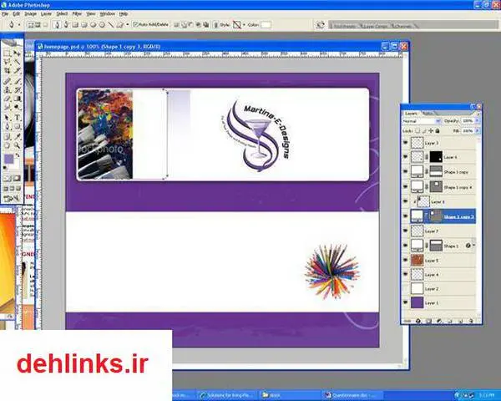
Task: Show hidden Layer 2 visibility box
Action: (406, 288)
